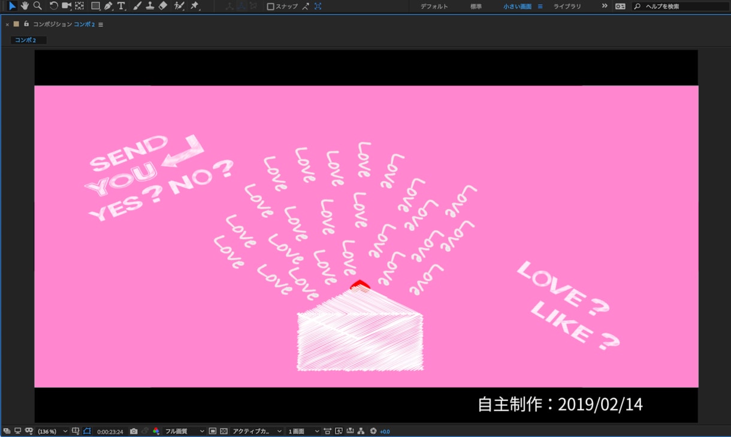Select the Selection arrow tool
Viewport: 731px width, 437px height.
tap(11, 6)
